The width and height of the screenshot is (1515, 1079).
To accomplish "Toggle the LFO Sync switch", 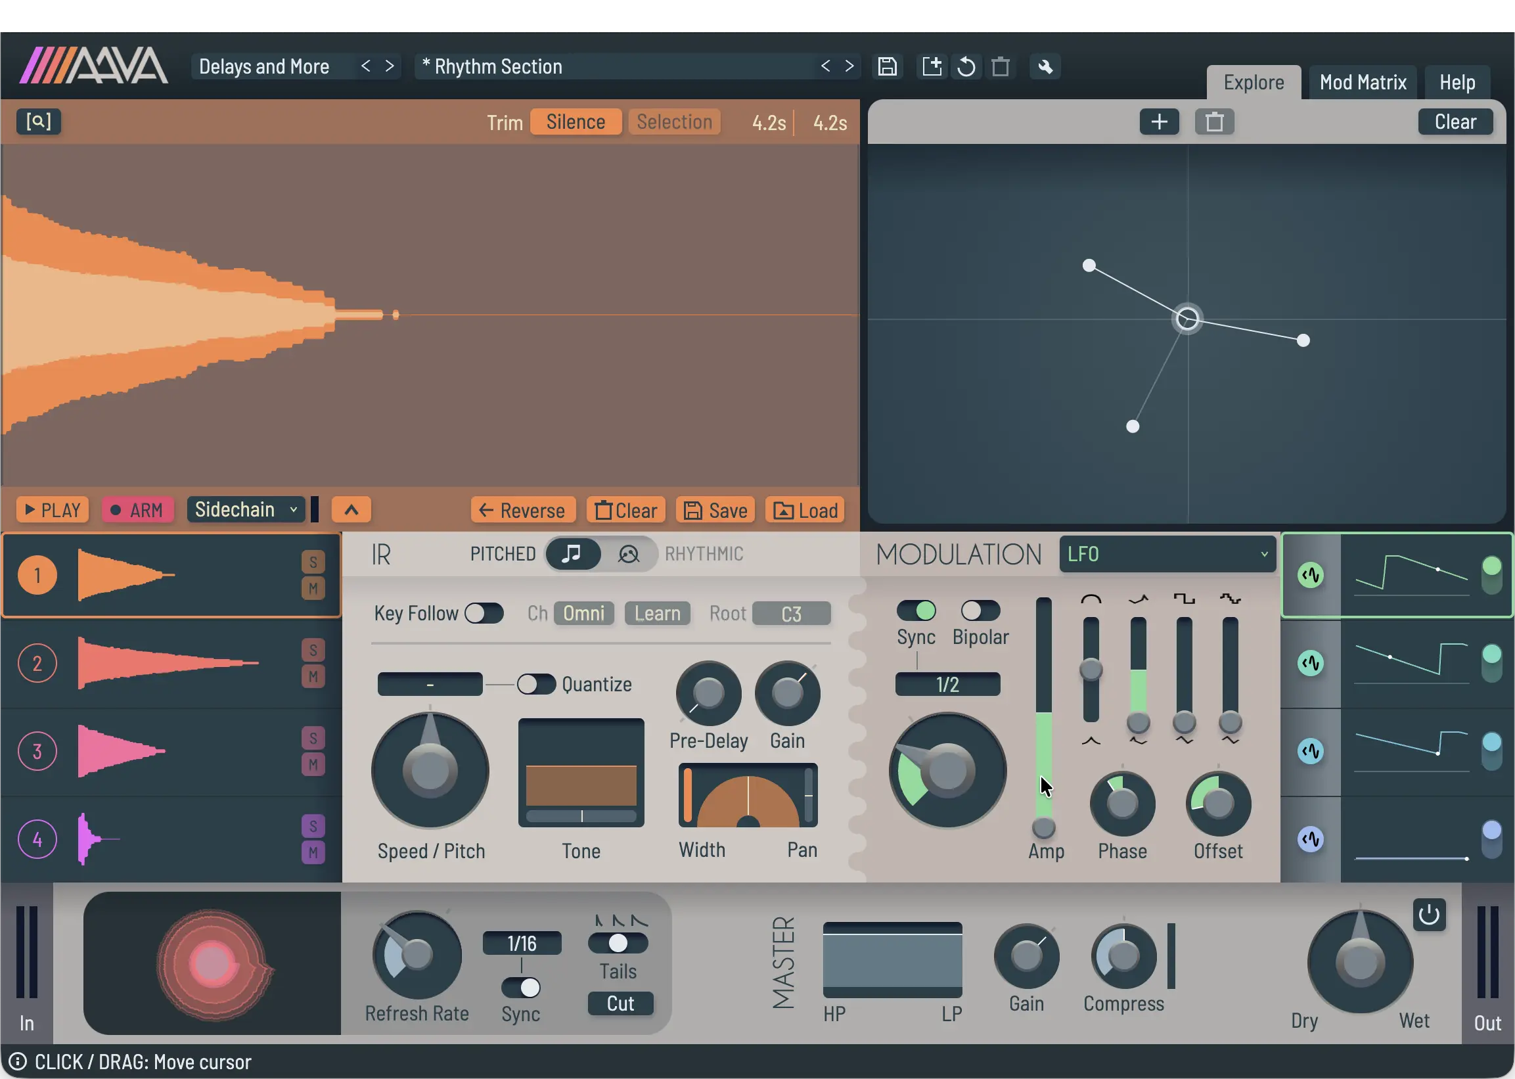I will coord(916,610).
